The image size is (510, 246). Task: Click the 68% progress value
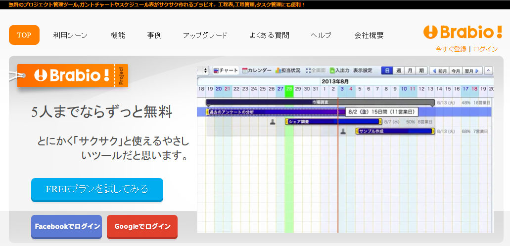[x=466, y=132]
